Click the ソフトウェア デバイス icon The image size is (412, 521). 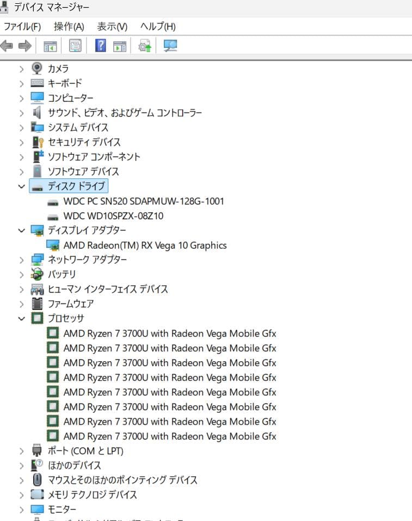37,171
